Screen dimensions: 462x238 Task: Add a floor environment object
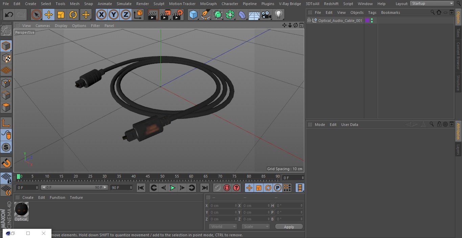coord(254,15)
